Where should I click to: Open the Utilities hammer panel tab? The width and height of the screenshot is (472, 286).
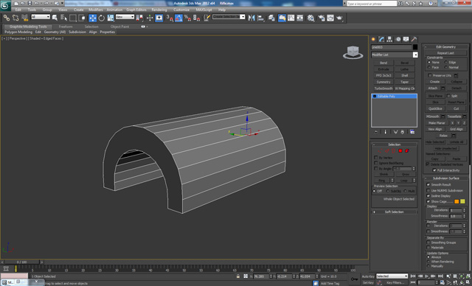(414, 39)
